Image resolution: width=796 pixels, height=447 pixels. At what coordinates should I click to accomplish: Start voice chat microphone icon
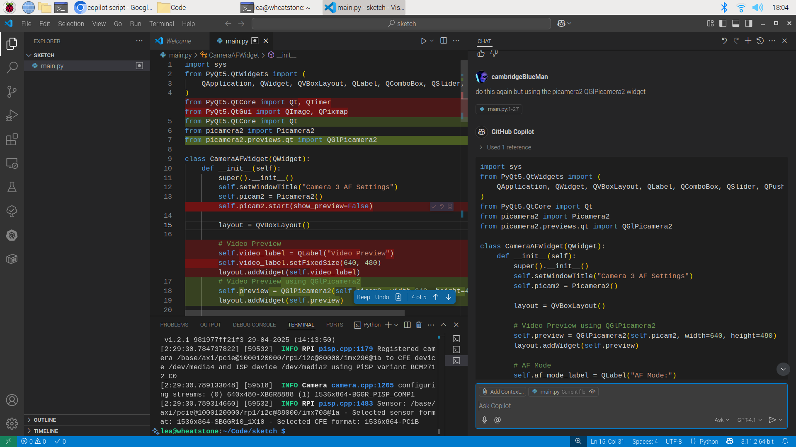click(484, 420)
